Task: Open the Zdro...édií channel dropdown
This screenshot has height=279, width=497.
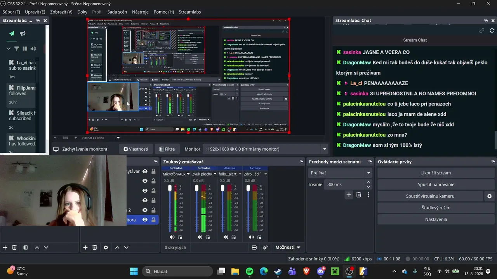Action: coord(266,174)
